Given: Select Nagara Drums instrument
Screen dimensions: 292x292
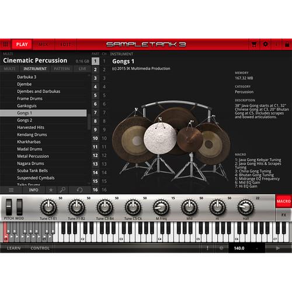Looking at the screenshot, I should pos(43,164).
